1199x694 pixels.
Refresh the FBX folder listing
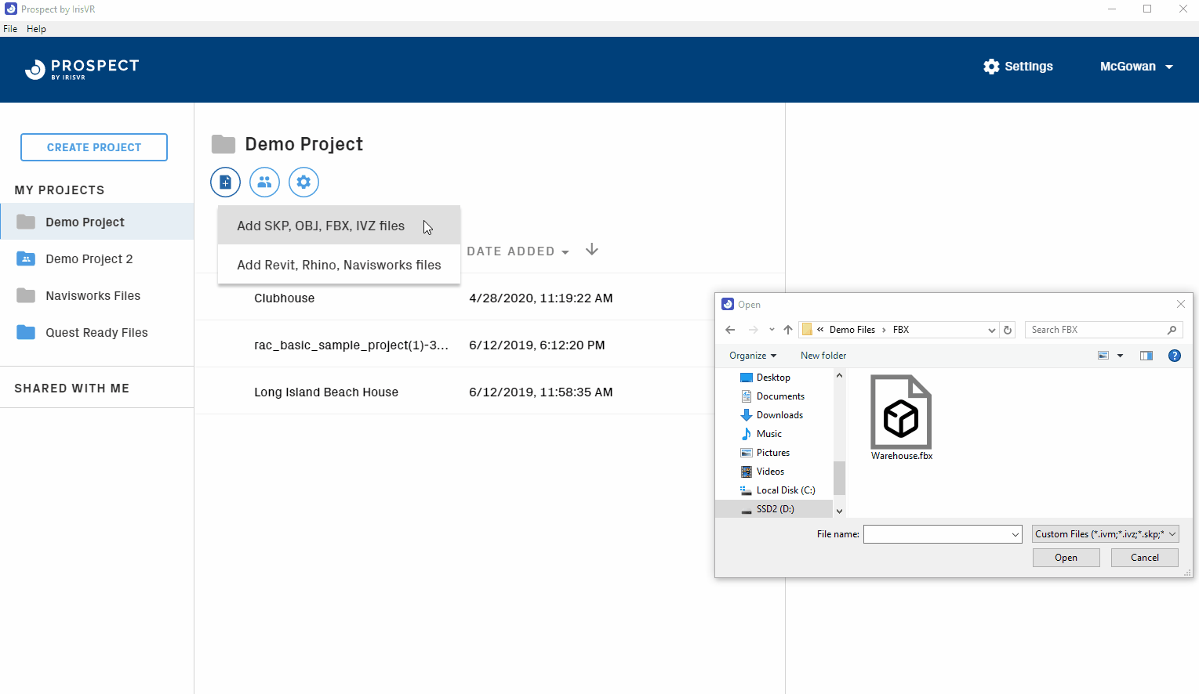[1008, 330]
